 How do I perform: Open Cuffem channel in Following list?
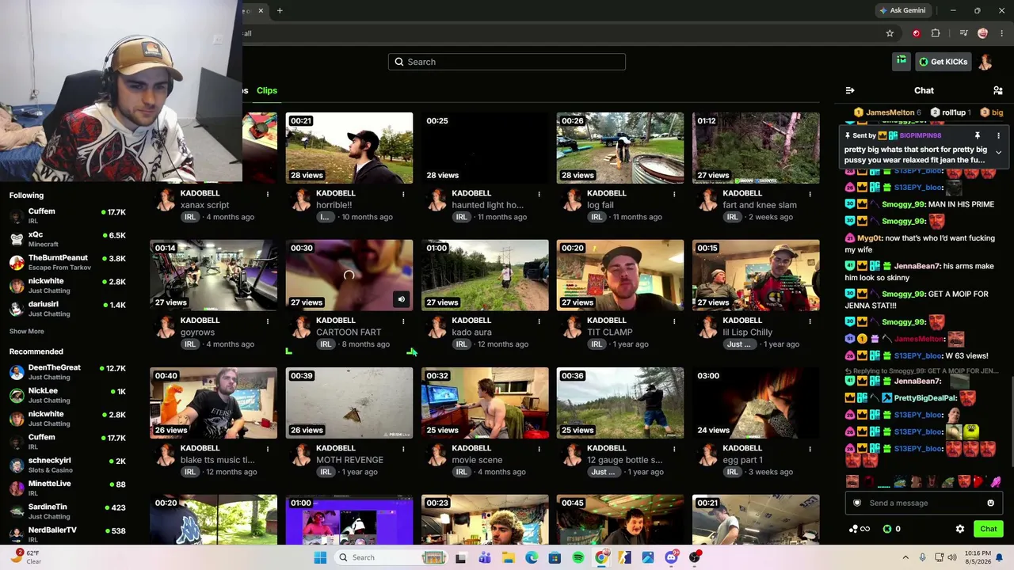pyautogui.click(x=67, y=215)
